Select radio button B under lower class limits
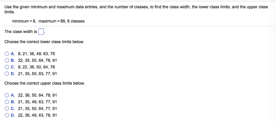This screenshot has width=275, height=122. (x=7, y=60)
